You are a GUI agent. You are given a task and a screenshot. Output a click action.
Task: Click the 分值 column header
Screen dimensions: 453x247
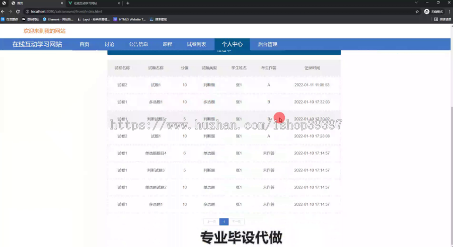pos(184,68)
